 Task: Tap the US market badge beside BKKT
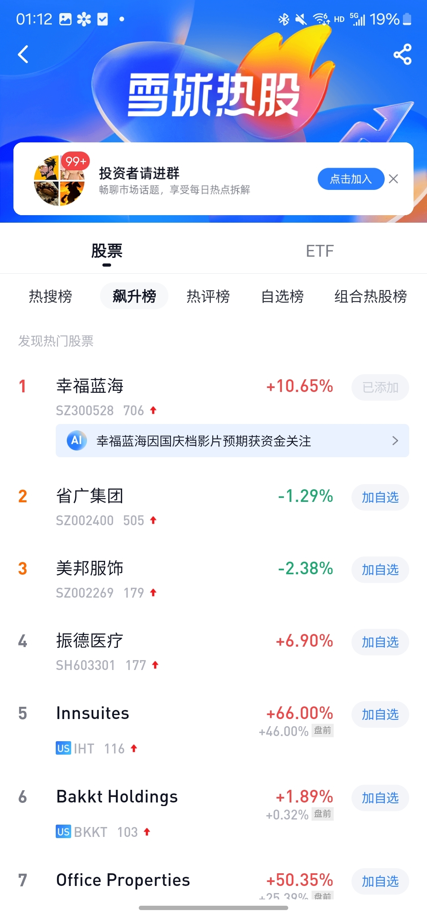click(63, 832)
